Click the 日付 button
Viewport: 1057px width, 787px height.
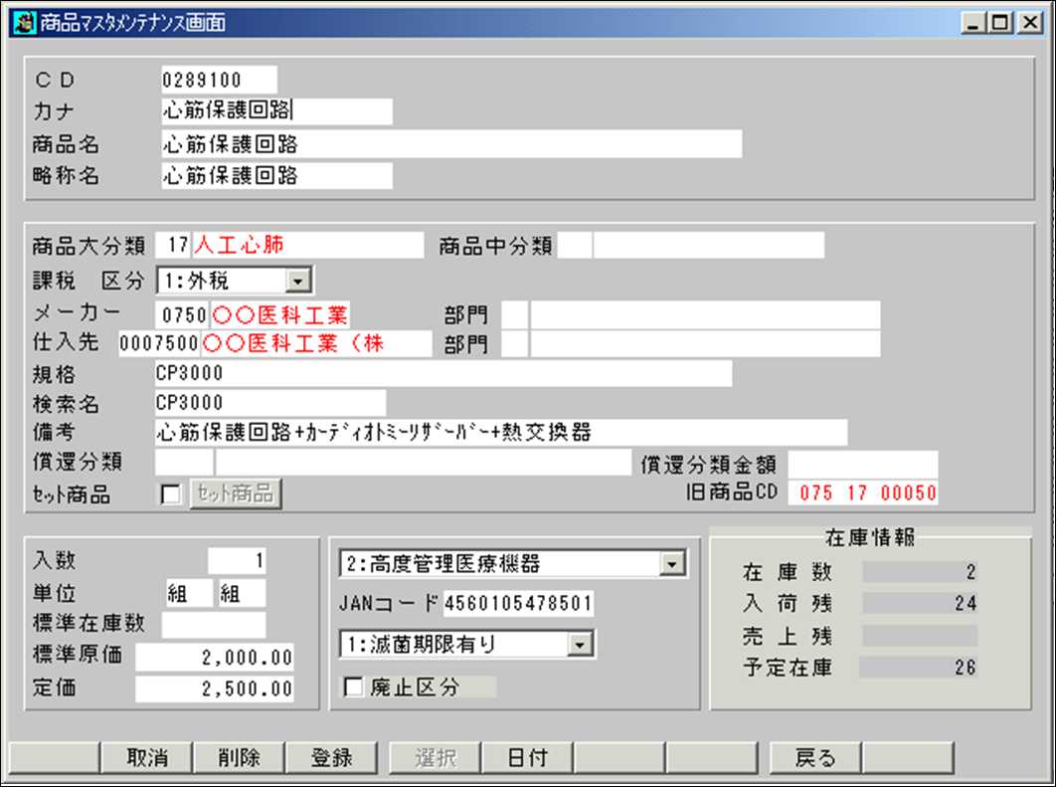coord(527,757)
